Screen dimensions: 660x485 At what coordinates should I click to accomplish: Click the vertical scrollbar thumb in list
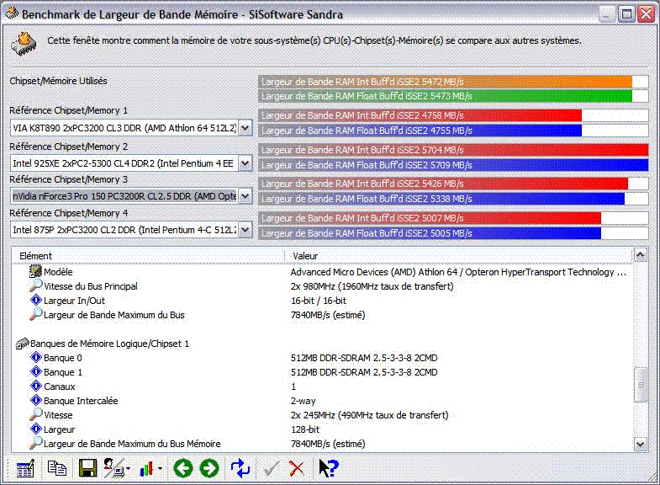640,385
